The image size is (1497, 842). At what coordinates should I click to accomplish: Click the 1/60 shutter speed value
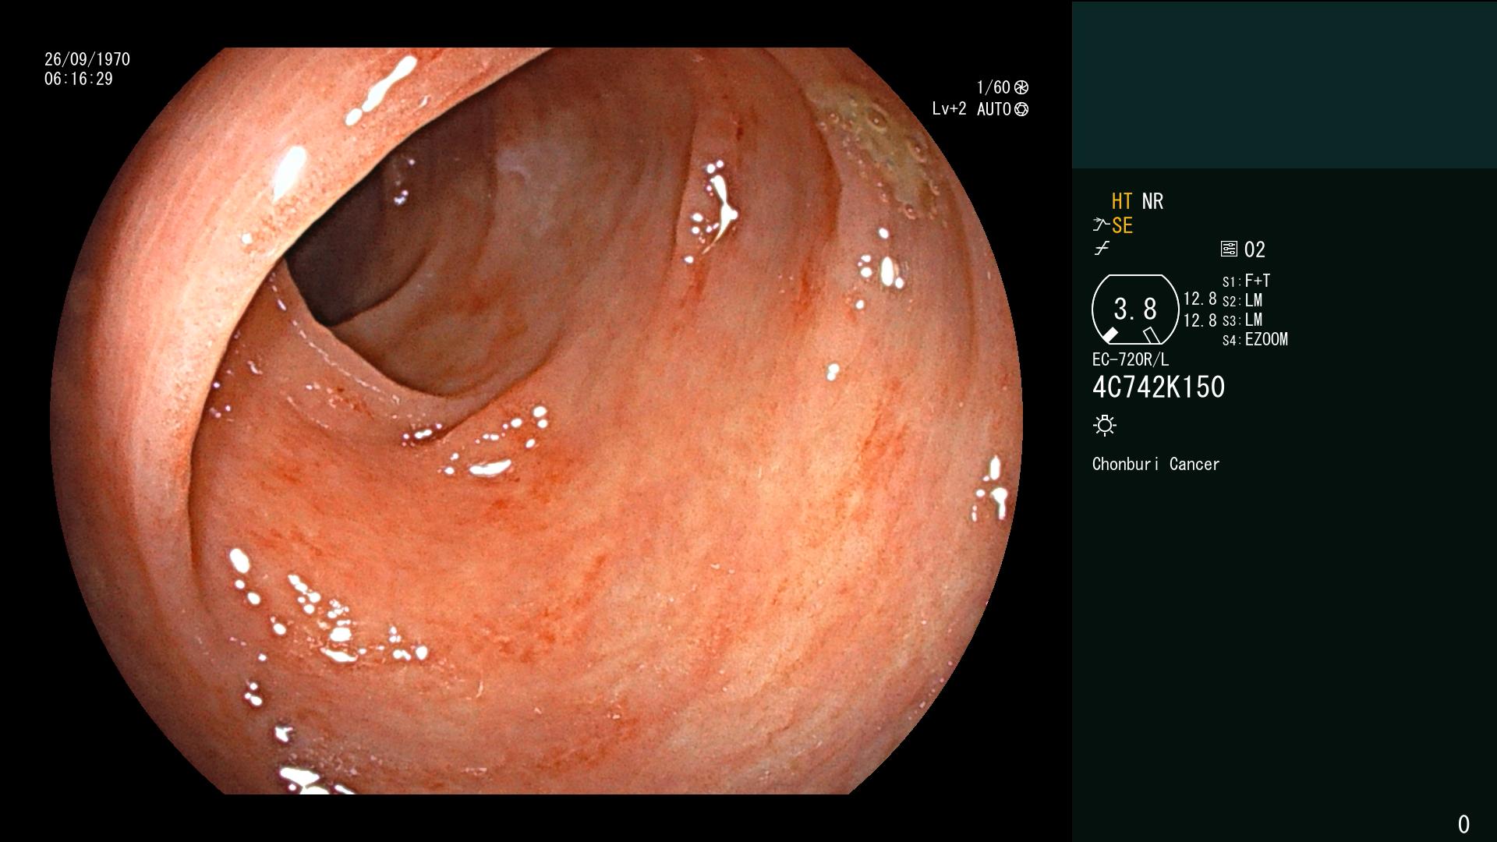[x=993, y=87]
